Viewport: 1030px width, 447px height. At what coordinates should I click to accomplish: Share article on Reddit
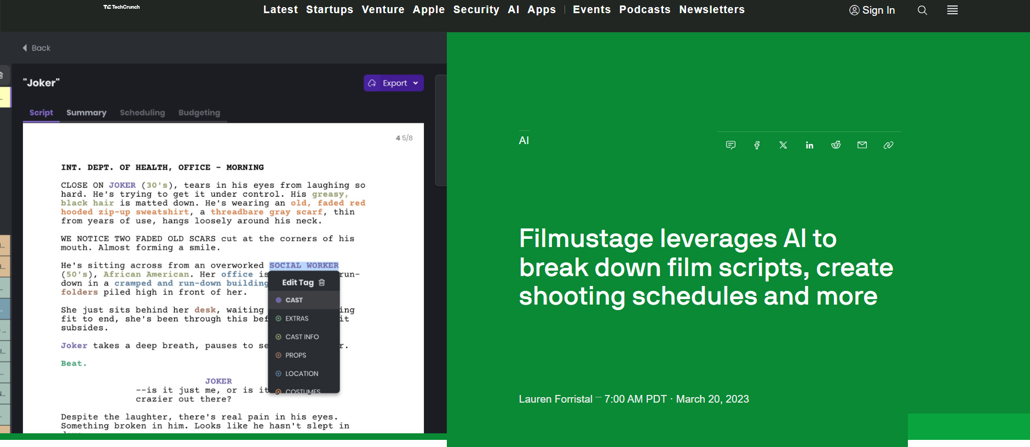(836, 145)
